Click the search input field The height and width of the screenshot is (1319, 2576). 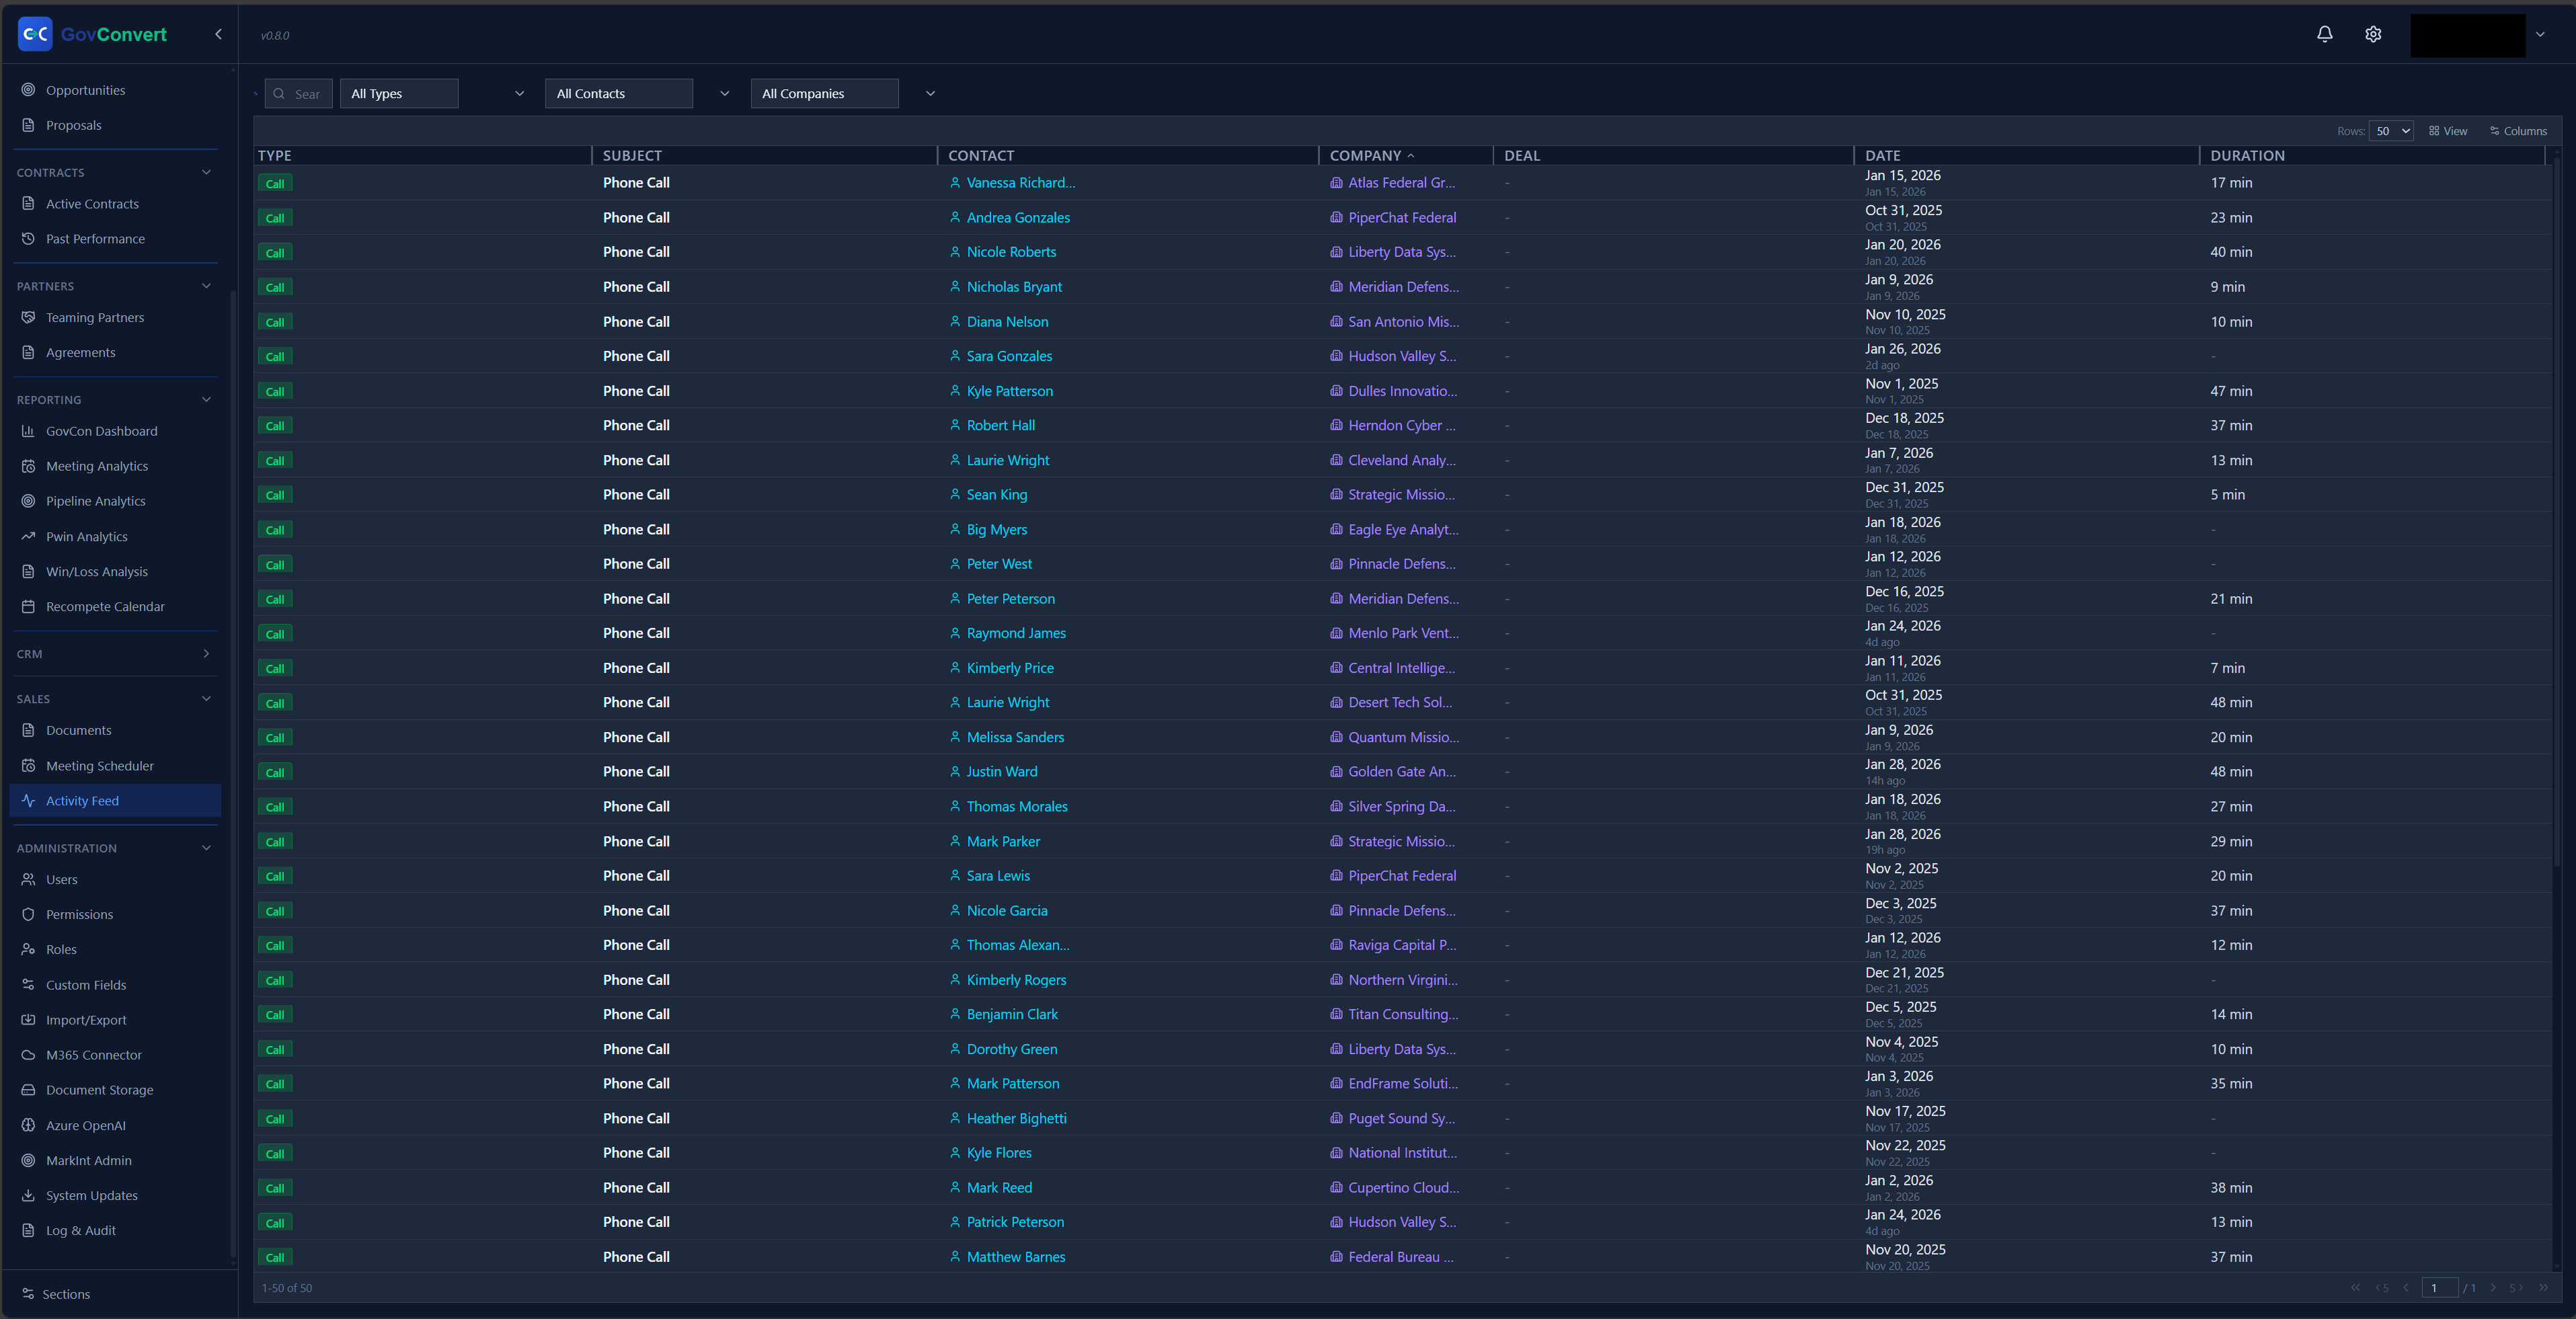pyautogui.click(x=306, y=94)
